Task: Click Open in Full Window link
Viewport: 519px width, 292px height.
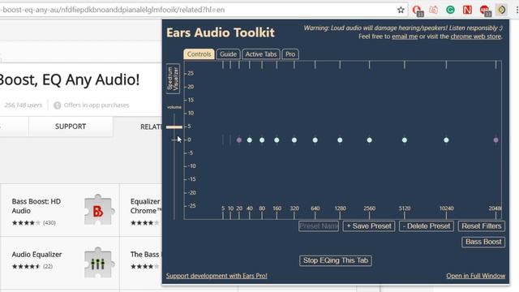Action: 476,276
